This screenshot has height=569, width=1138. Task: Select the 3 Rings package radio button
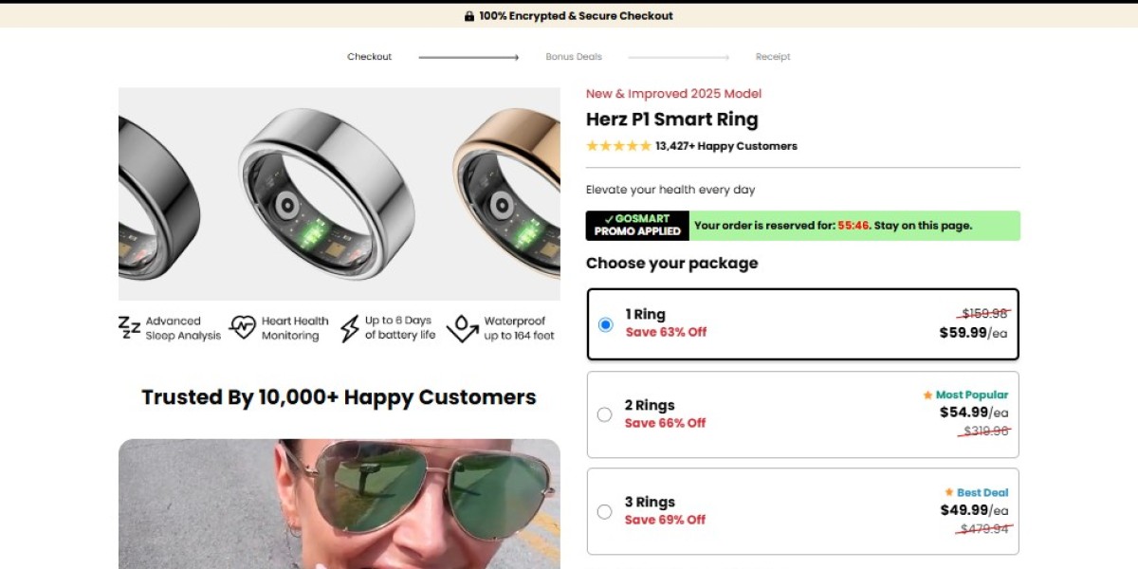604,511
